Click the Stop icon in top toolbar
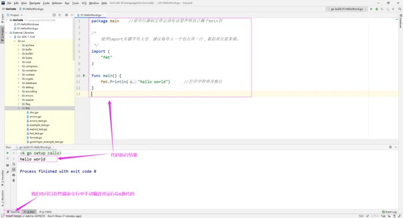 click(393, 9)
